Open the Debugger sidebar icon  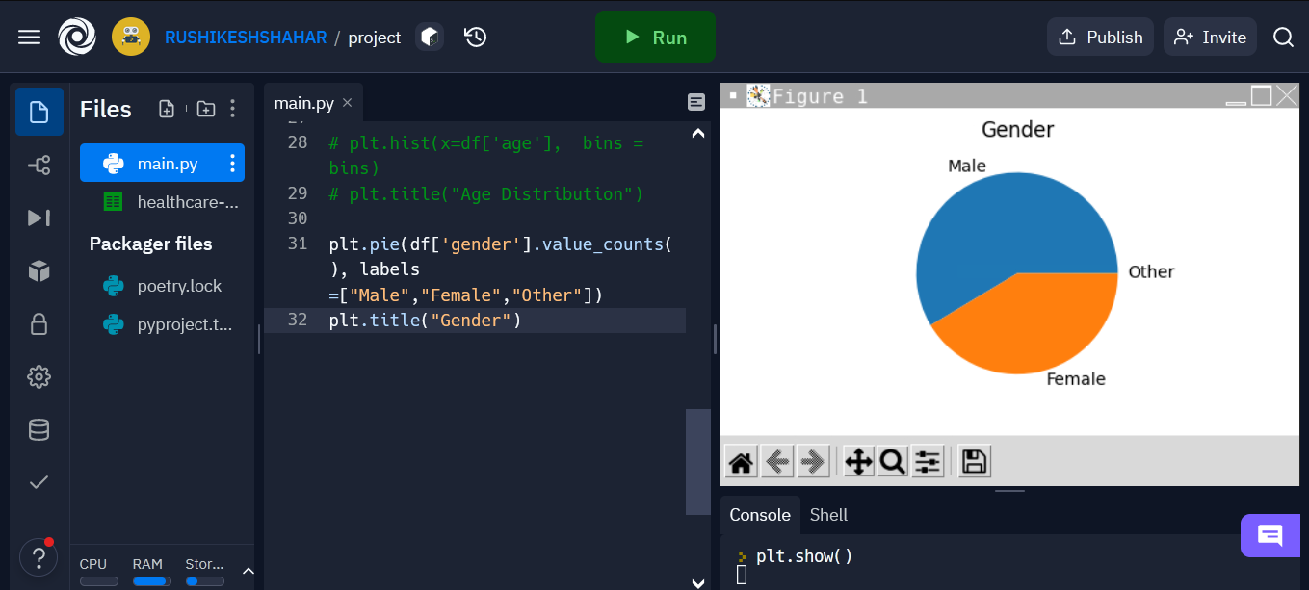pyautogui.click(x=39, y=218)
